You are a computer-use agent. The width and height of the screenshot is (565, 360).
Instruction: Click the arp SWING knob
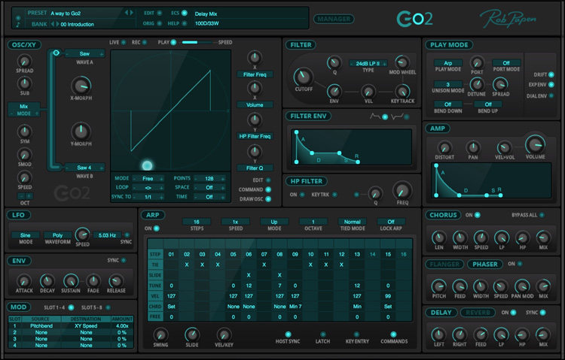click(160, 334)
